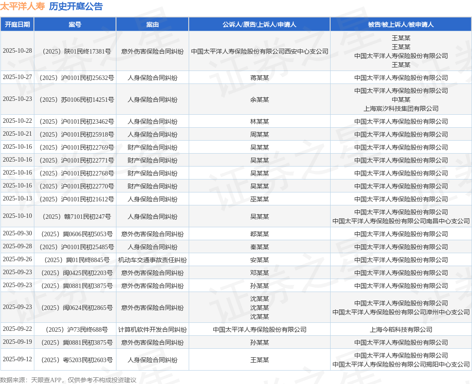Image resolution: width=472 pixels, height=384 pixels.
Task: Click the date 2025-09-26
Action: coord(17,259)
